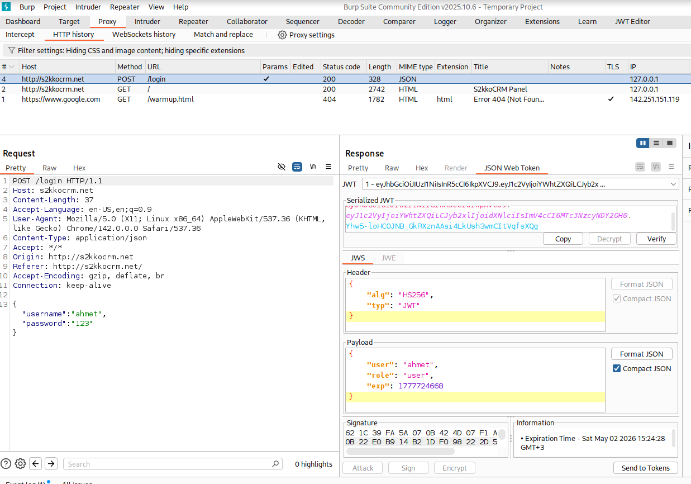This screenshot has height=484, width=691.
Task: Toggle Payload Compact JSON checkbox
Action: pyautogui.click(x=617, y=368)
